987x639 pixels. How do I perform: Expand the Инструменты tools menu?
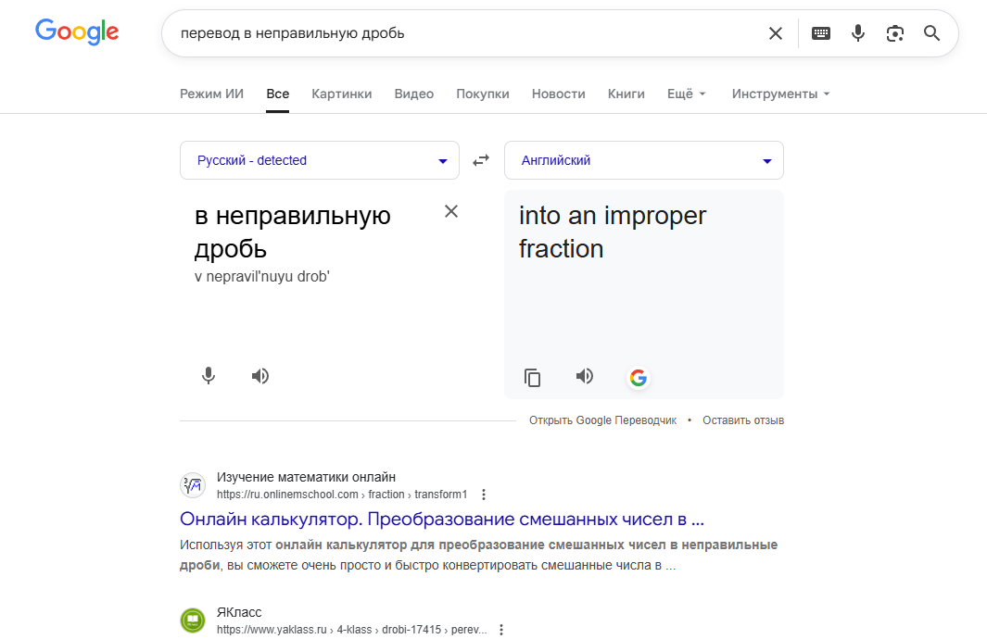(x=780, y=94)
